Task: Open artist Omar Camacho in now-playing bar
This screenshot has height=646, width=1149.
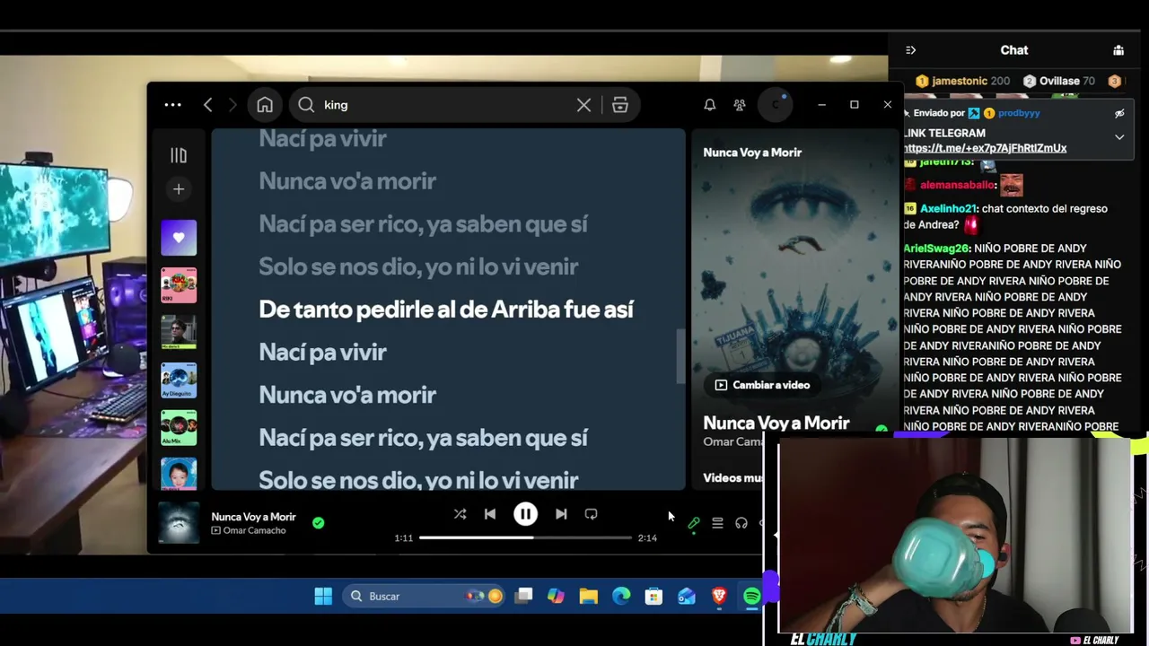Action: pyautogui.click(x=255, y=530)
